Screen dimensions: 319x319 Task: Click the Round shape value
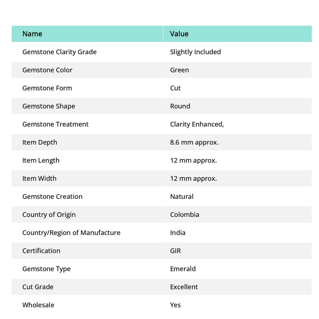pos(180,106)
